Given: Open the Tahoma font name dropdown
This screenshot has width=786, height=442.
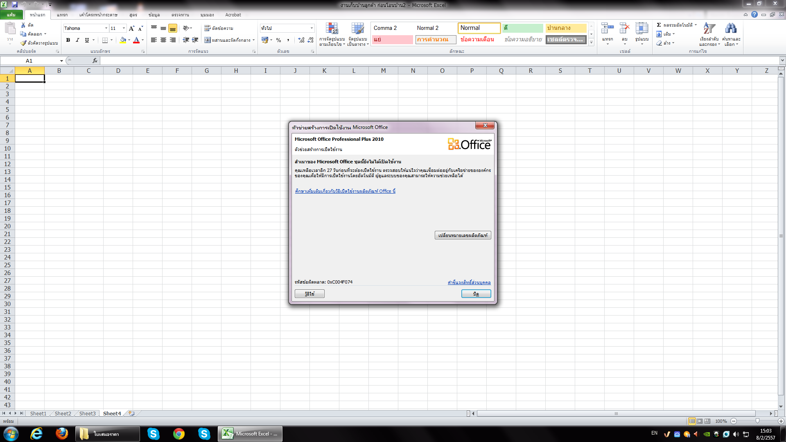Looking at the screenshot, I should tap(106, 28).
